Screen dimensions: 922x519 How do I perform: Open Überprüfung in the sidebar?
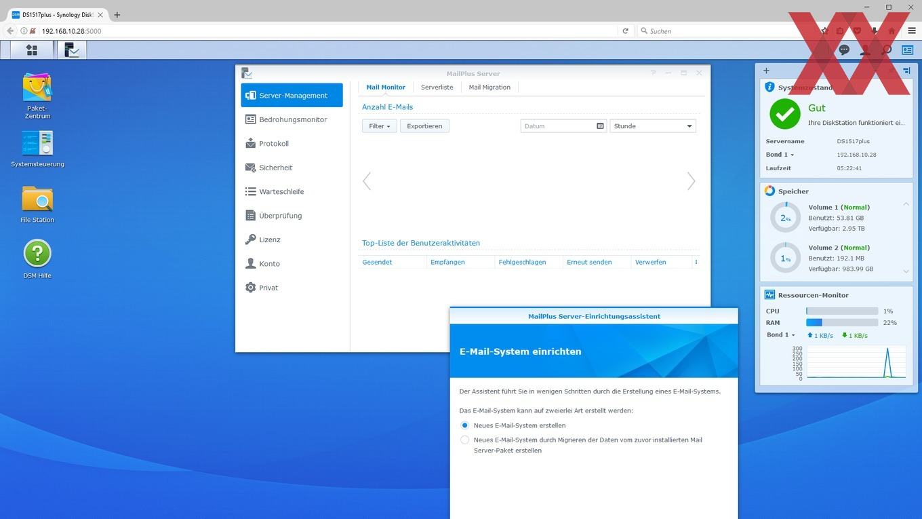point(292,216)
